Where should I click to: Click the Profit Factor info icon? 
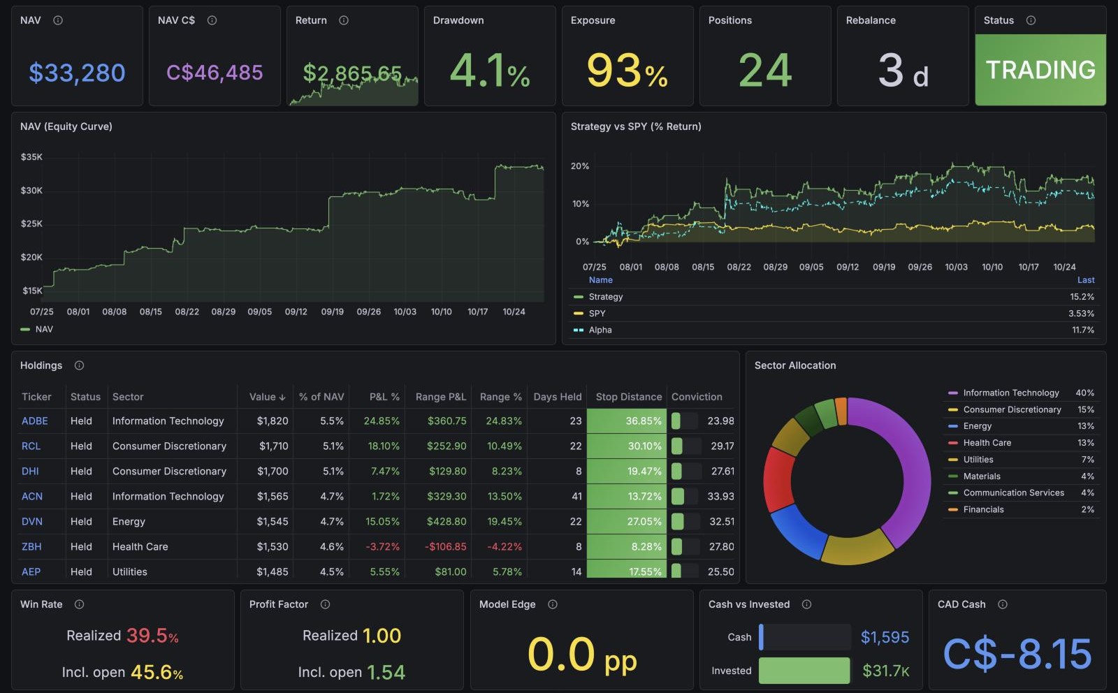(325, 604)
